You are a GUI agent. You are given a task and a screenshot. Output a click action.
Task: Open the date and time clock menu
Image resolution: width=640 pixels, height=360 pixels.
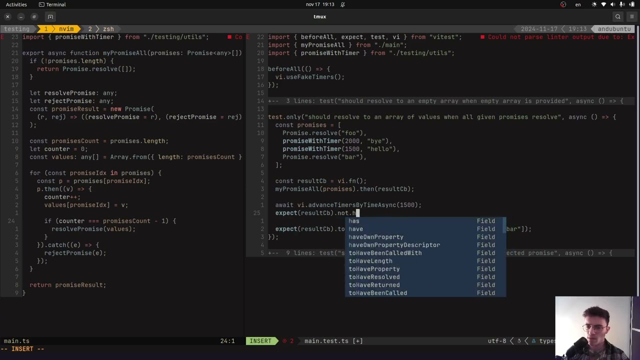tap(320, 4)
